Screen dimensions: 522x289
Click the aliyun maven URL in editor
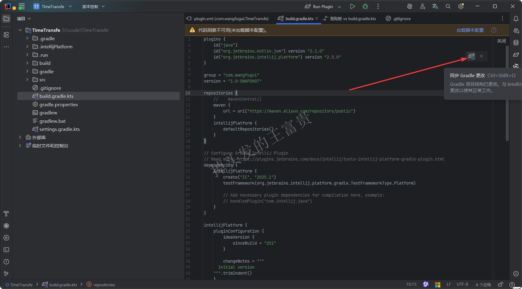coord(301,111)
